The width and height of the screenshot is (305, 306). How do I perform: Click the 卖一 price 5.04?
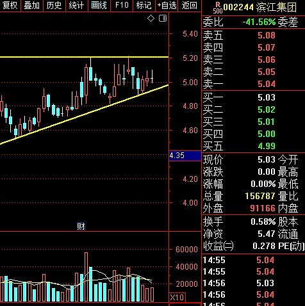coord(267,84)
